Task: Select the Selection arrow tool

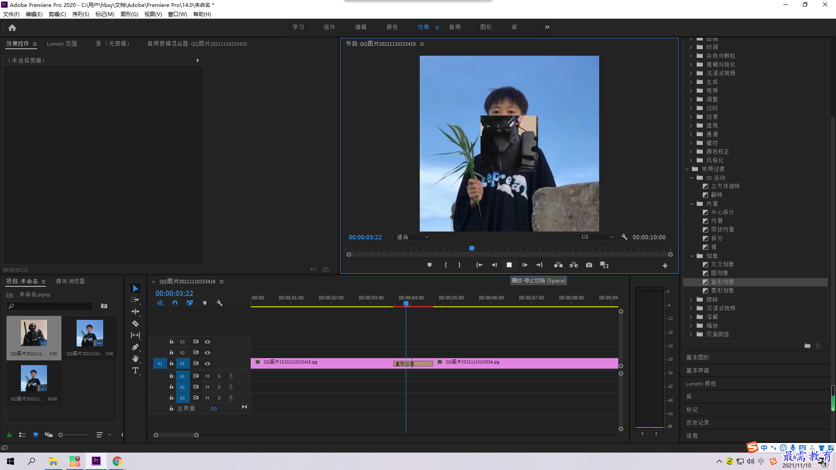Action: pyautogui.click(x=135, y=289)
